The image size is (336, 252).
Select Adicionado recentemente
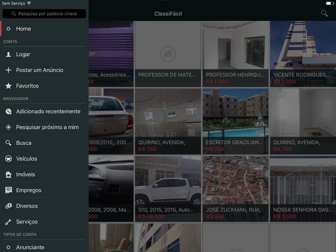[44, 112]
